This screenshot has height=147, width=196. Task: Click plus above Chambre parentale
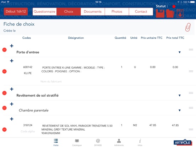(x=12, y=104)
